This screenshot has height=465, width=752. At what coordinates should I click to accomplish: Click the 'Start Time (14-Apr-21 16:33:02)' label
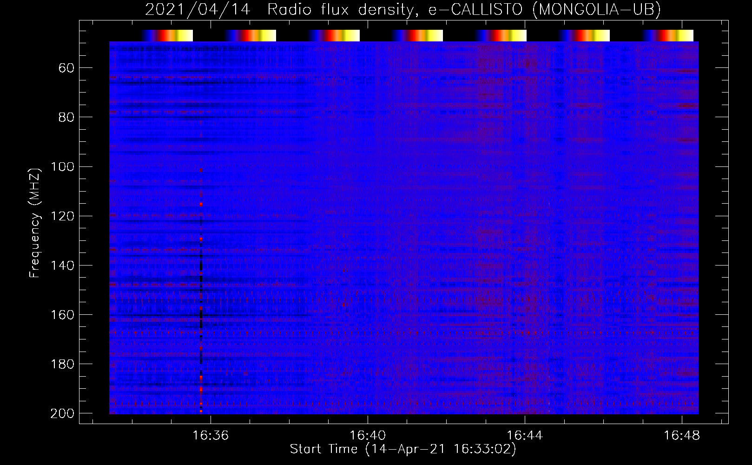(x=403, y=449)
